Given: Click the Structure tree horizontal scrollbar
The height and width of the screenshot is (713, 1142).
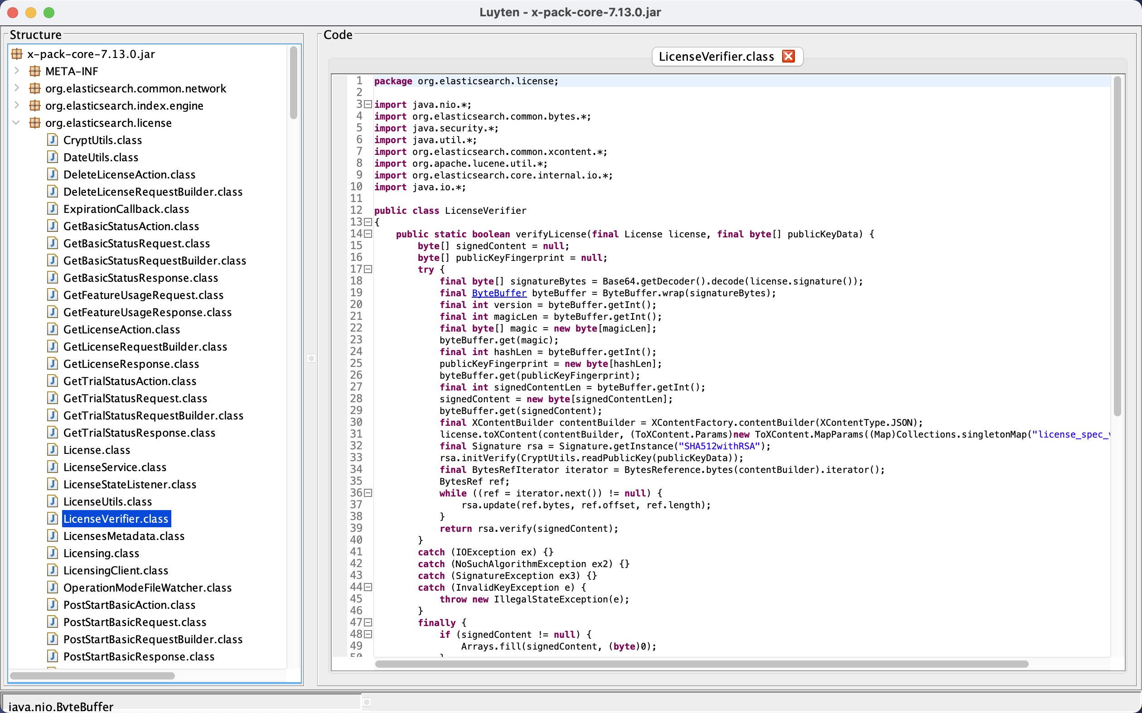Looking at the screenshot, I should pos(92,676).
